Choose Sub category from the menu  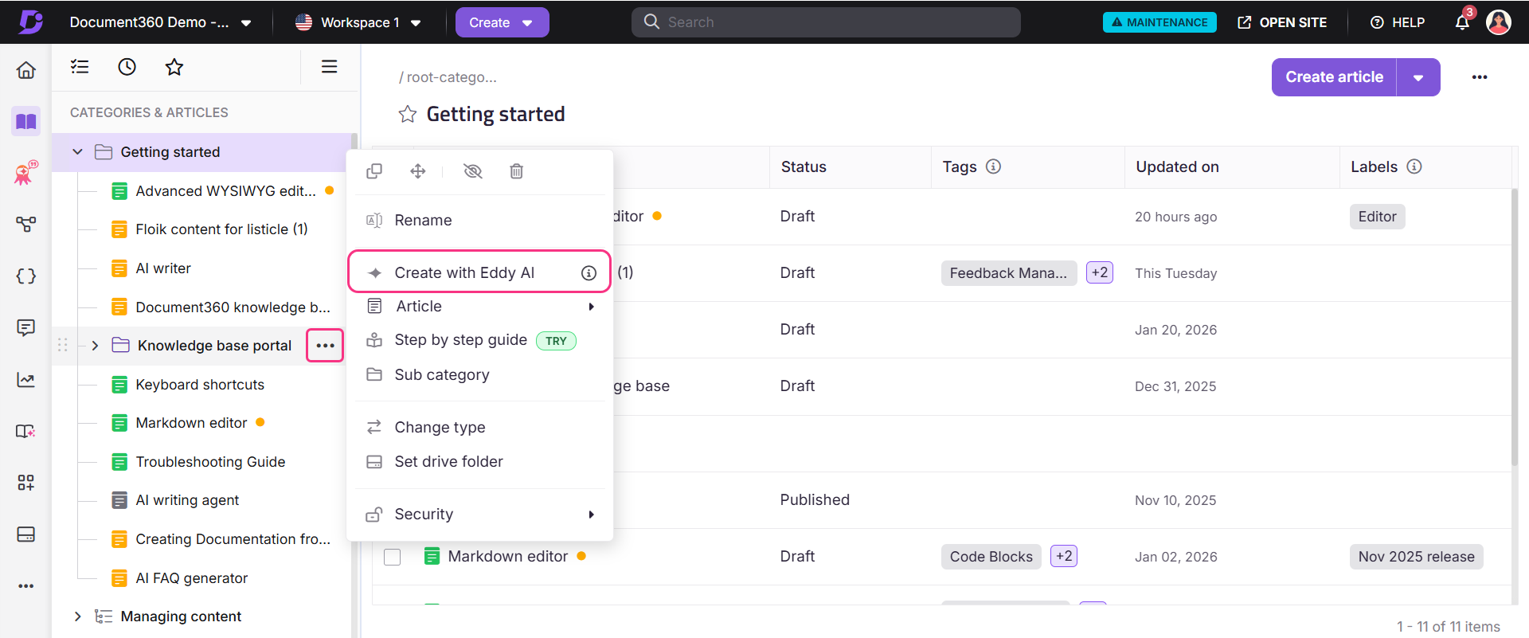pyautogui.click(x=480, y=374)
